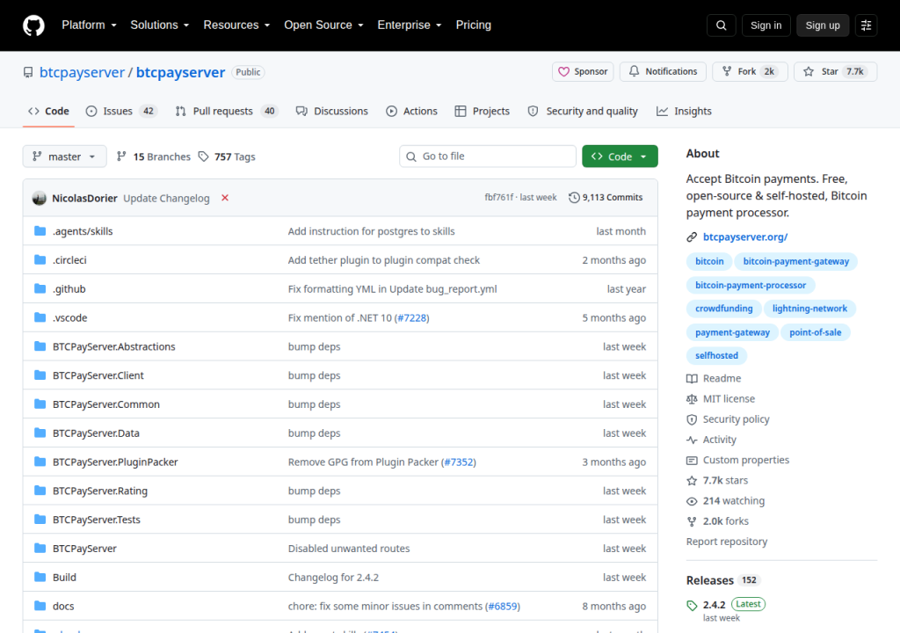The height and width of the screenshot is (633, 900).
Task: Click the Notifications button
Action: pyautogui.click(x=663, y=71)
